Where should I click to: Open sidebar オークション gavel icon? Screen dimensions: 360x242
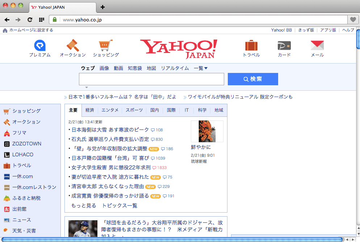pyautogui.click(x=7, y=122)
